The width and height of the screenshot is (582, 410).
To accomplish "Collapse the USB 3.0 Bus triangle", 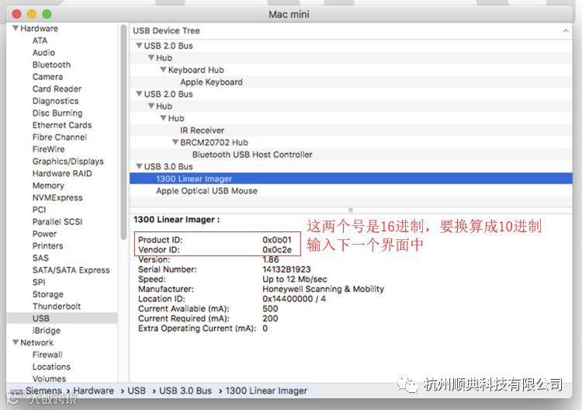I will 139,166.
